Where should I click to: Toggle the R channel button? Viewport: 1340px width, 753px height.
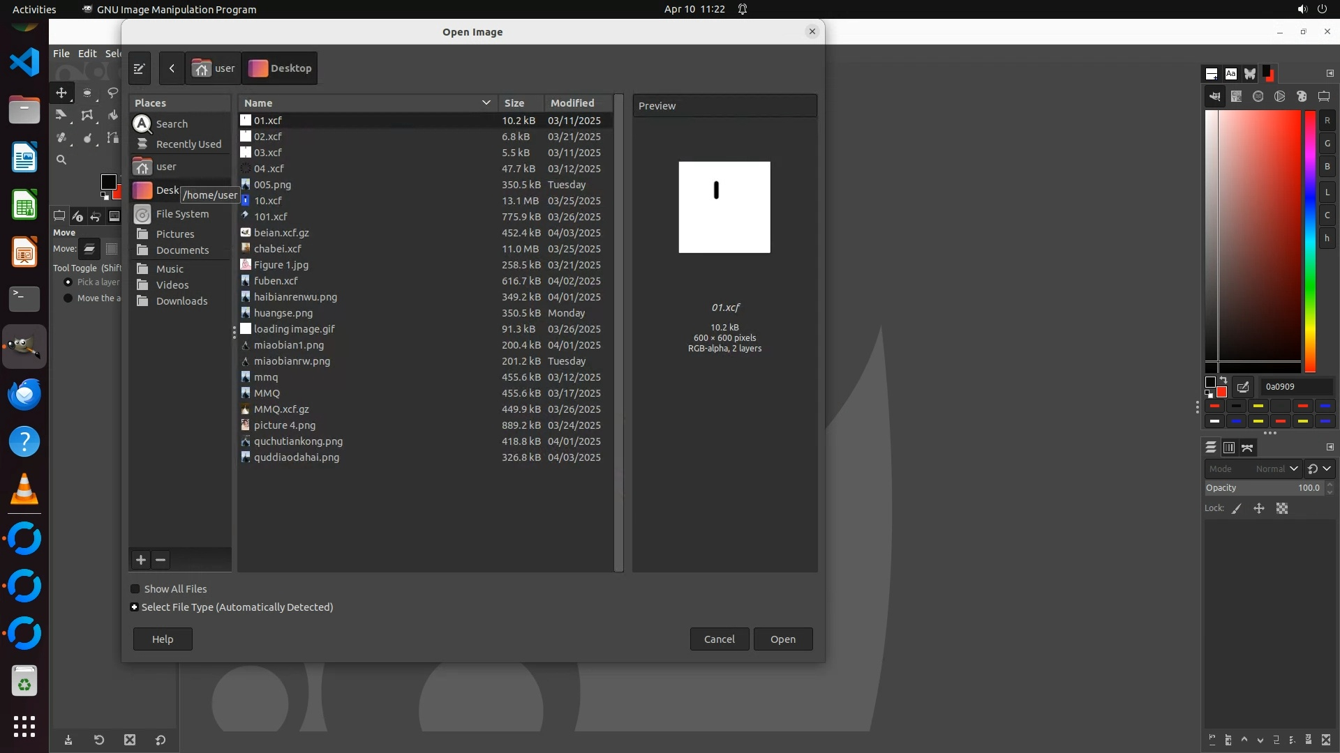click(1327, 121)
